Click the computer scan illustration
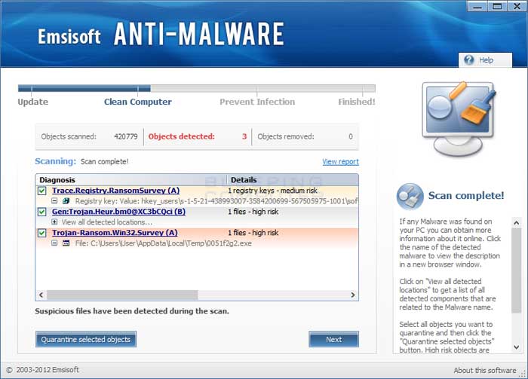 [459, 119]
